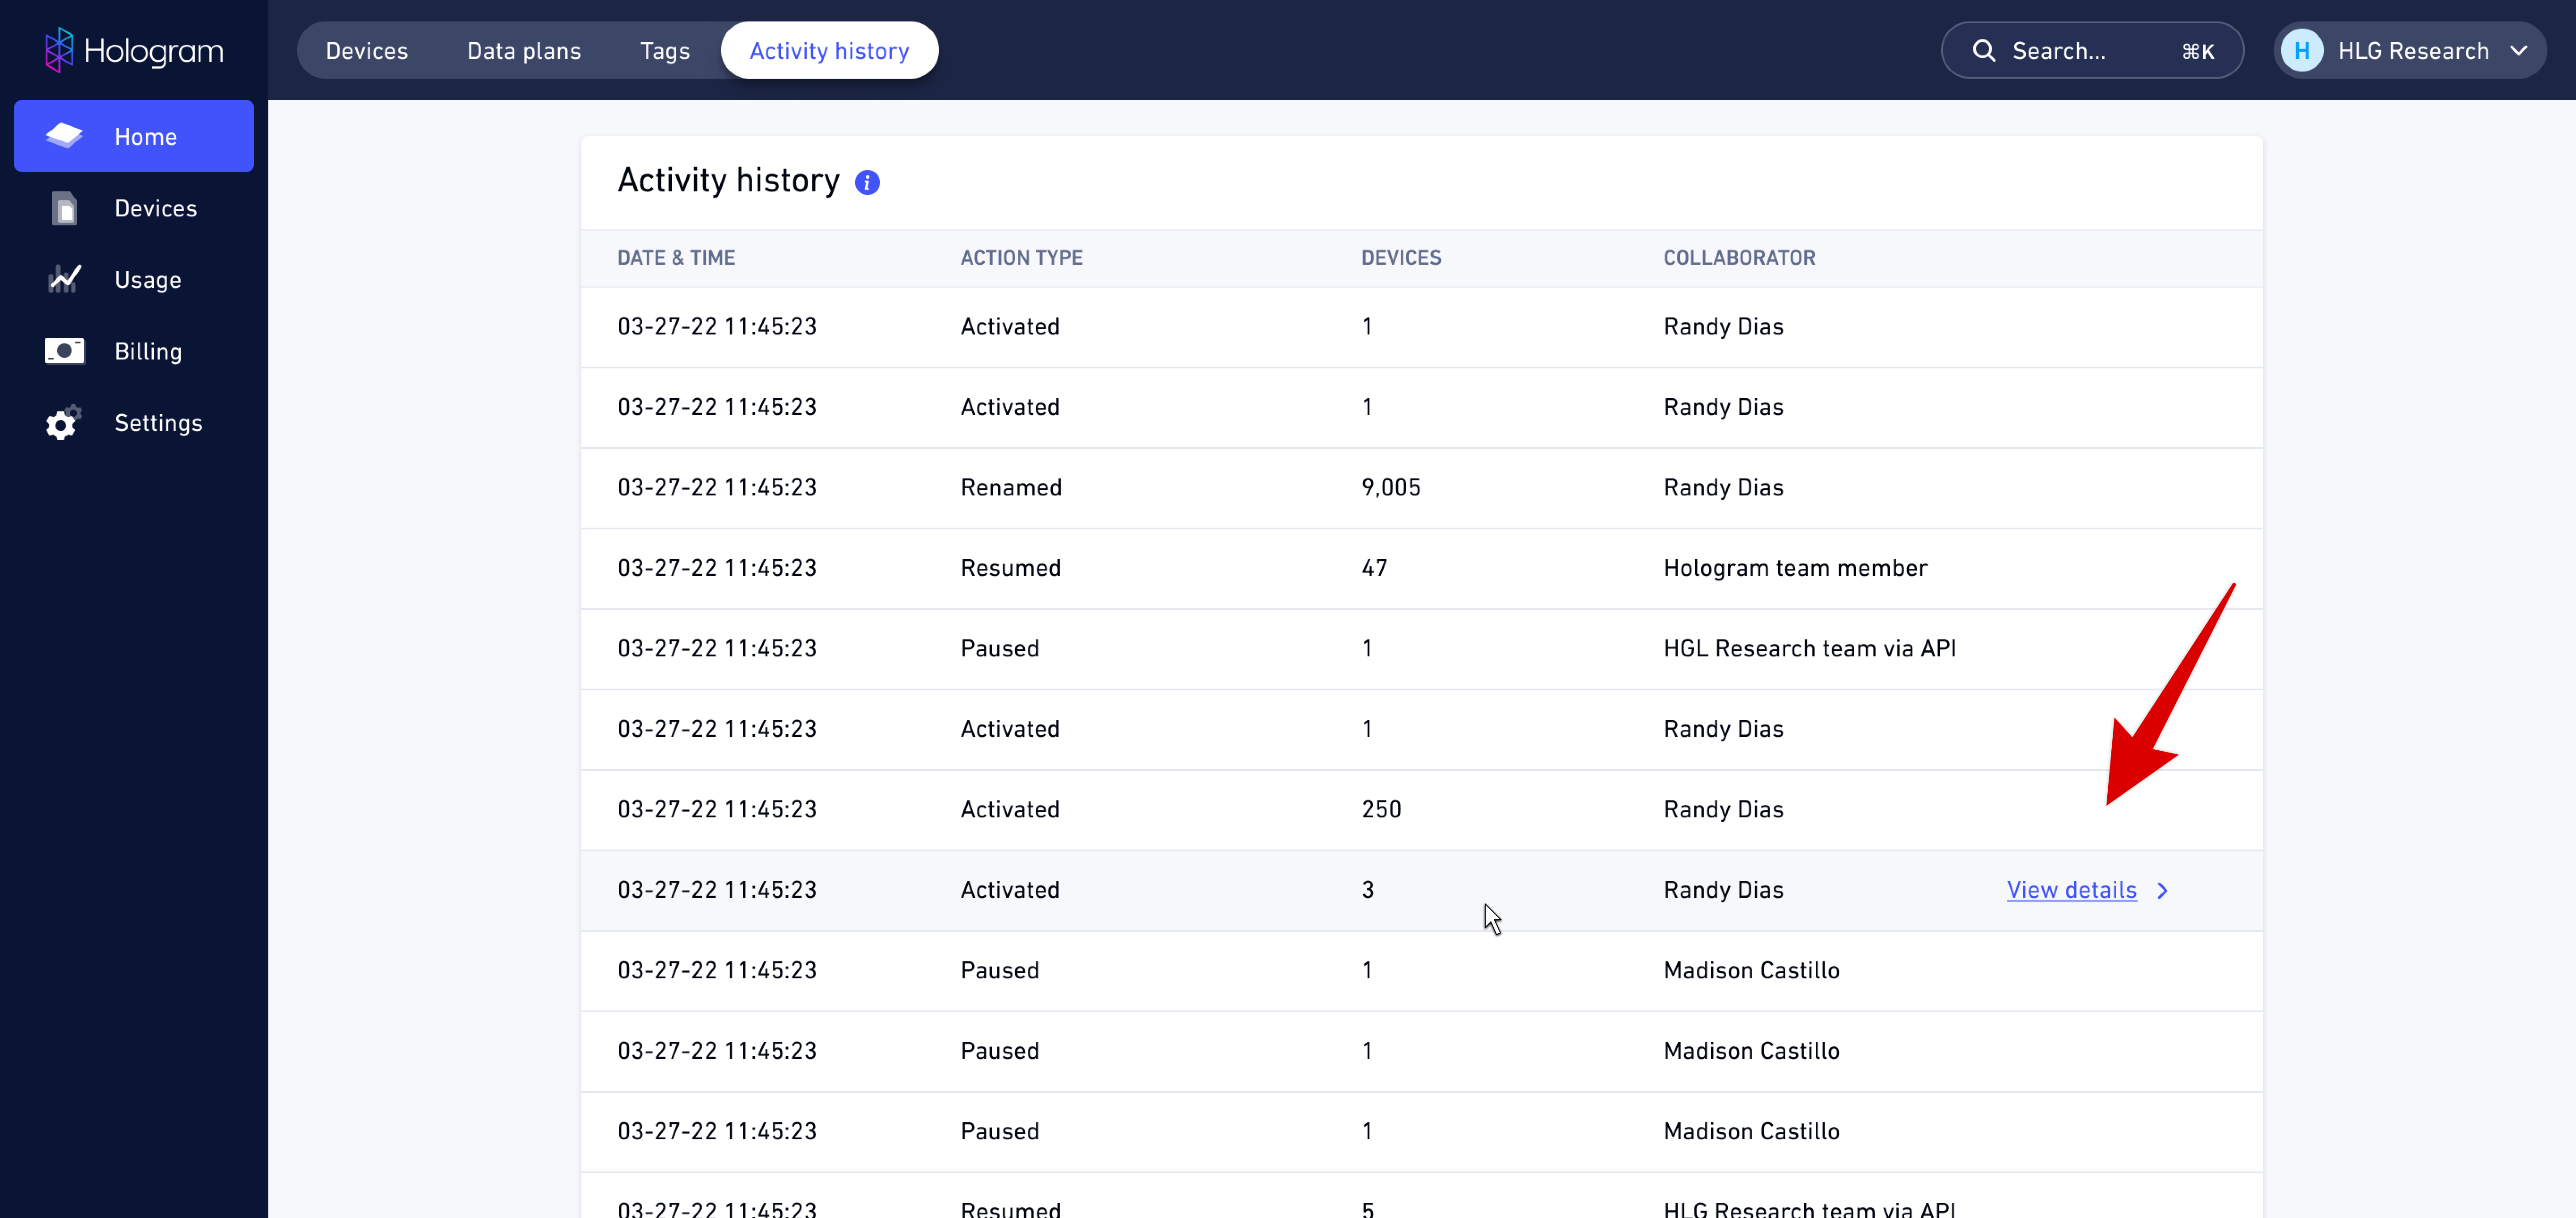This screenshot has width=2576, height=1218.
Task: Click the HLG Research avatar icon
Action: [2301, 50]
